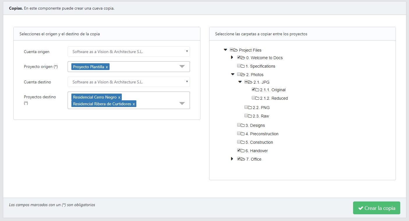409x221 pixels.
Task: Click the folder icon beside 5. Construction
Action: pos(243,142)
